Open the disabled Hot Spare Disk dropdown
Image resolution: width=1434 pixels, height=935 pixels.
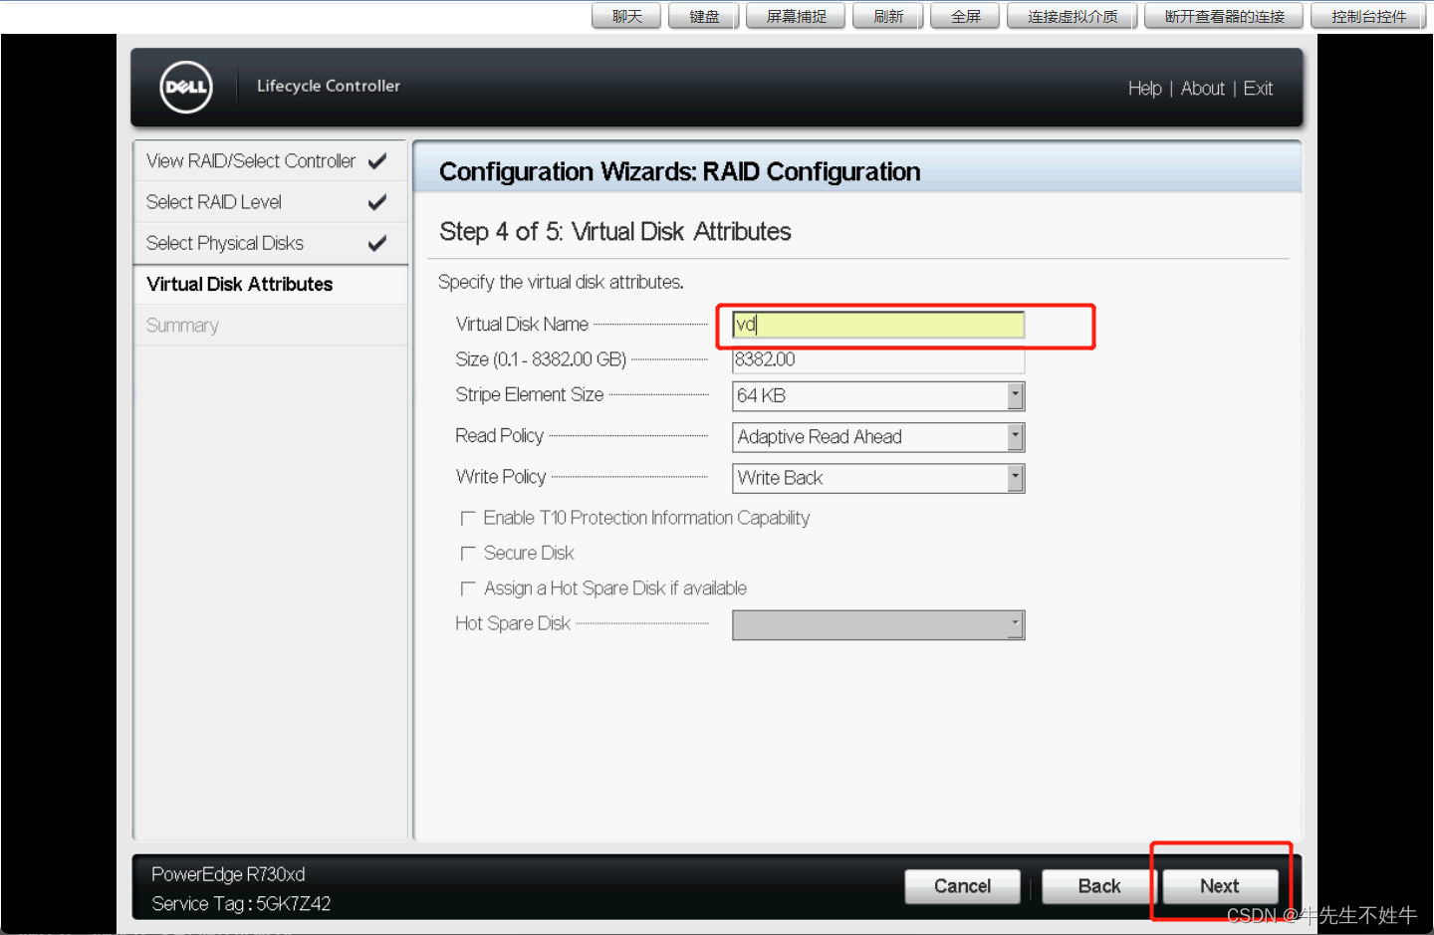pos(878,624)
